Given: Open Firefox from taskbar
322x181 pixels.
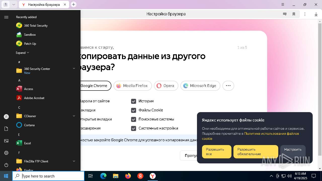Looking at the screenshot, I should [x=128, y=176].
